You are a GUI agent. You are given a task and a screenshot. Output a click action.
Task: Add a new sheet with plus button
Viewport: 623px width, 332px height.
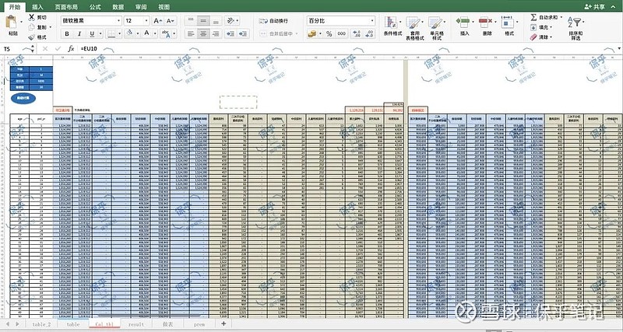[x=224, y=323]
